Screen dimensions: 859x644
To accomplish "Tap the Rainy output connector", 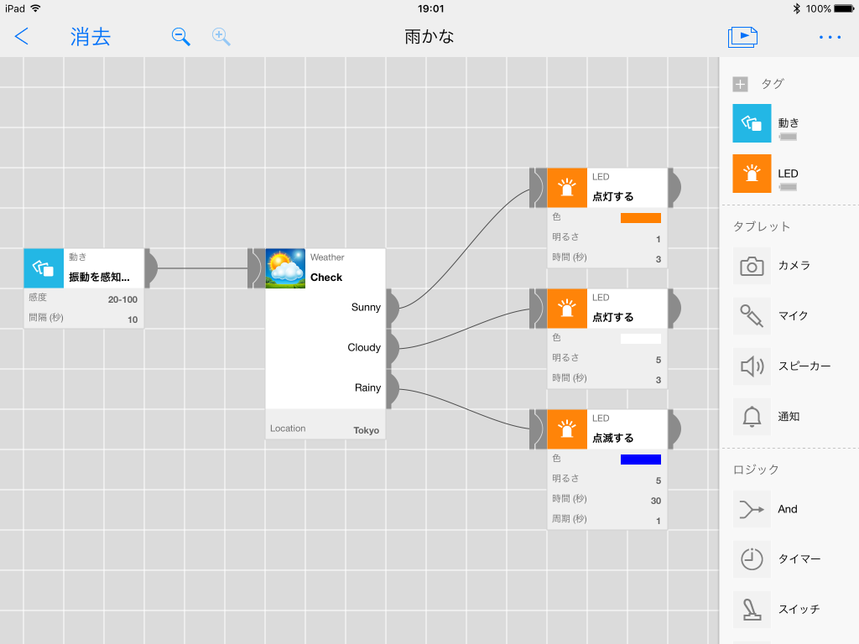I will [393, 389].
